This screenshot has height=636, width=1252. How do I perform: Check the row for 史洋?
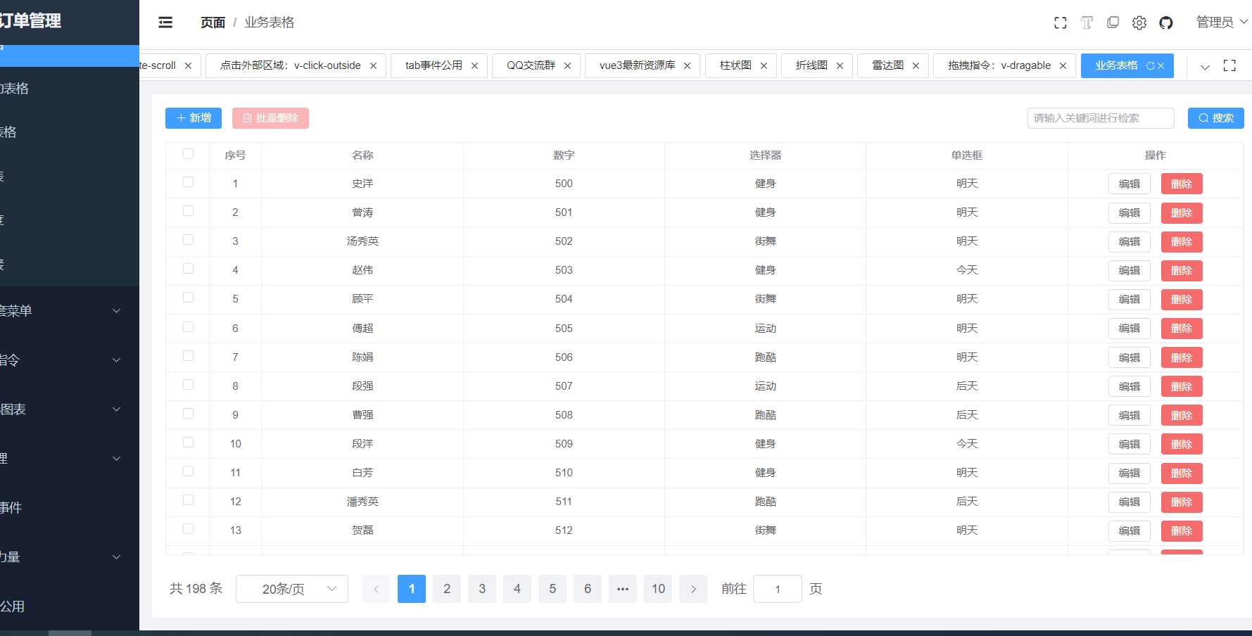pos(188,182)
